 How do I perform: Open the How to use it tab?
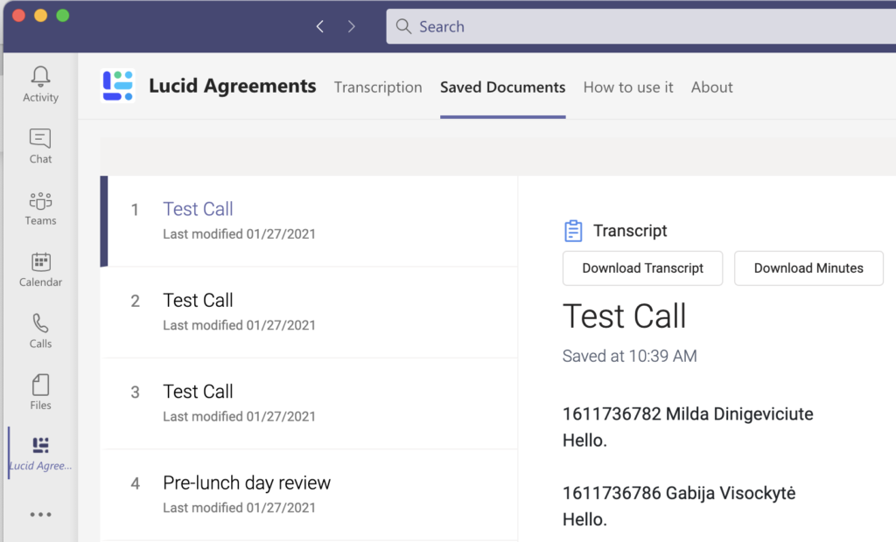(628, 87)
